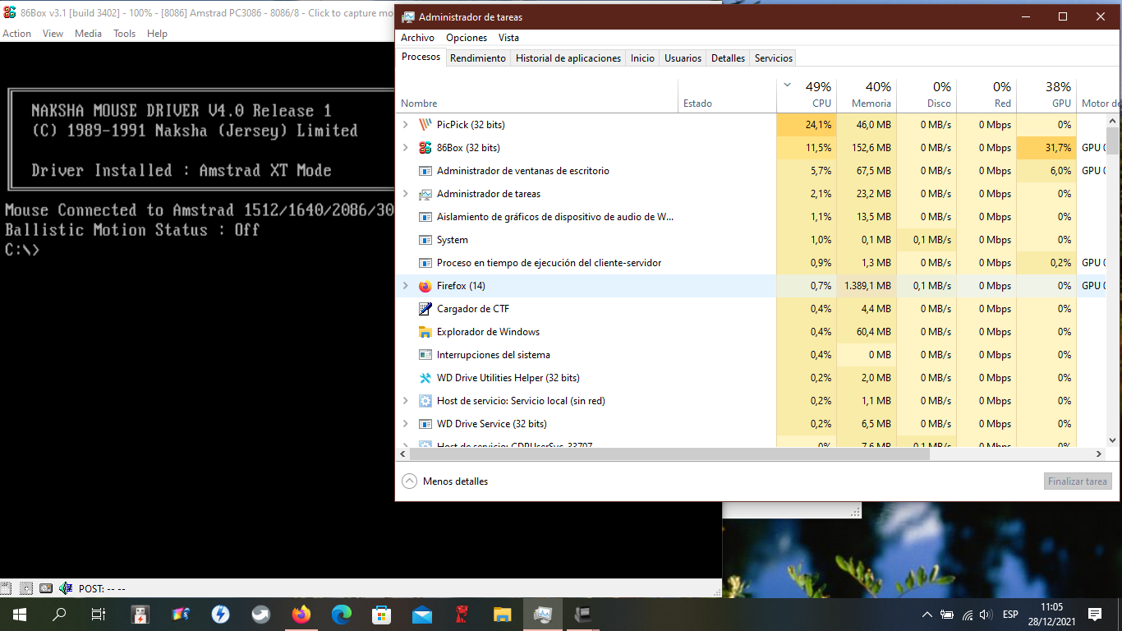Click the Menos detalles button
1122x631 pixels.
pos(444,481)
